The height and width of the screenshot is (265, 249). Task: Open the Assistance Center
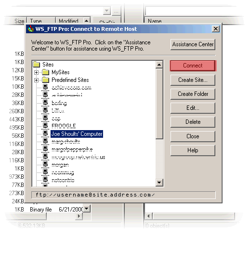tap(193, 44)
